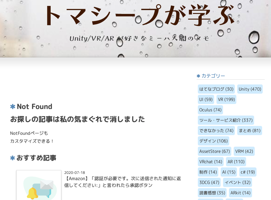Viewport: 271px width, 200px height.
Task: Go to the 3DCG (47) category
Action: click(209, 182)
